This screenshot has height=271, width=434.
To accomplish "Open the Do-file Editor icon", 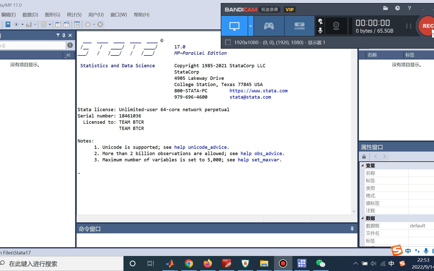I will 44,24.
